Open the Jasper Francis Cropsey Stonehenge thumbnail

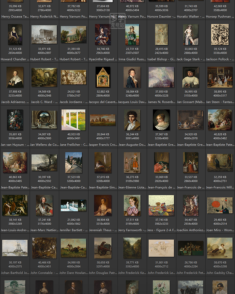[x=103, y=120]
